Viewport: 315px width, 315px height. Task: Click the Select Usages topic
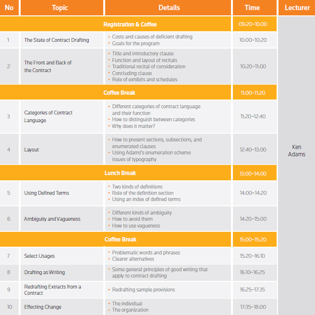click(39, 256)
